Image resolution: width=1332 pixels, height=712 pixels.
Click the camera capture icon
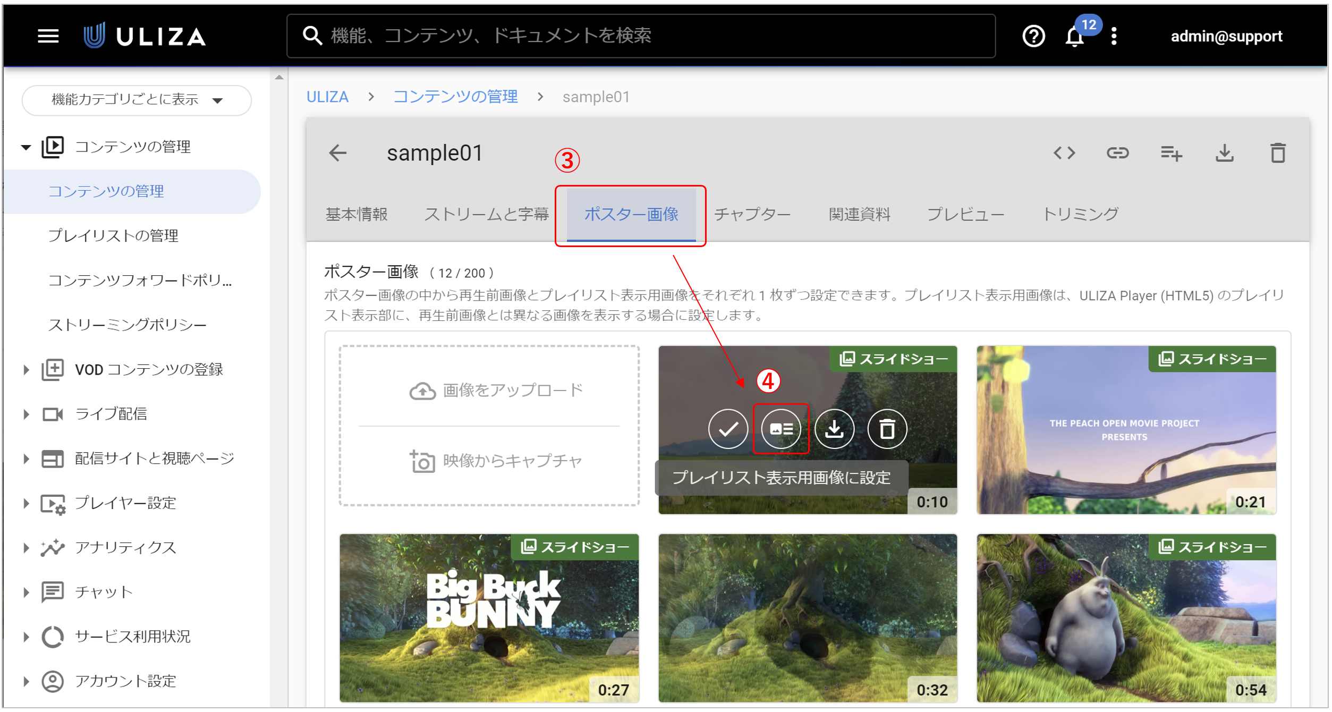point(422,461)
